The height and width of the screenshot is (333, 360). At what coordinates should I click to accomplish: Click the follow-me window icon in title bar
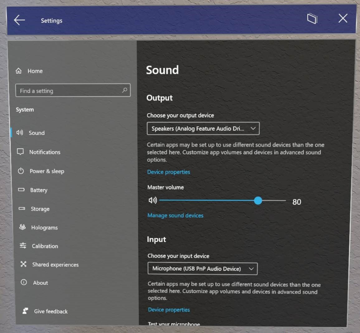click(312, 19)
